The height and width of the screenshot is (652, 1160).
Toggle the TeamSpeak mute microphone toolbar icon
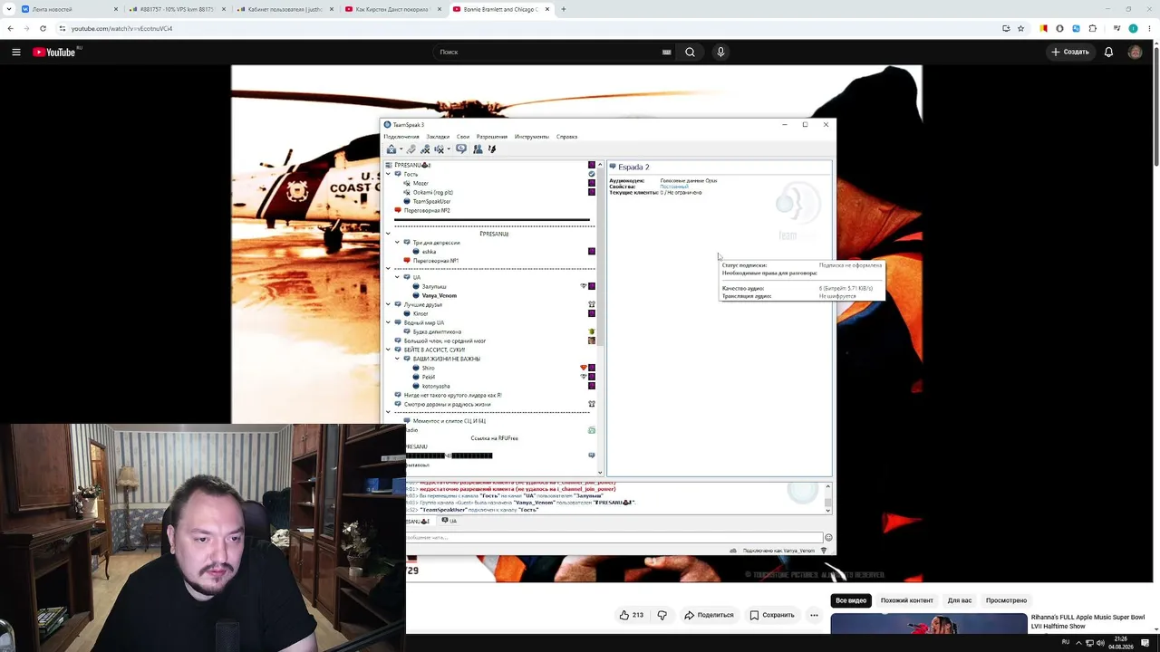point(425,149)
